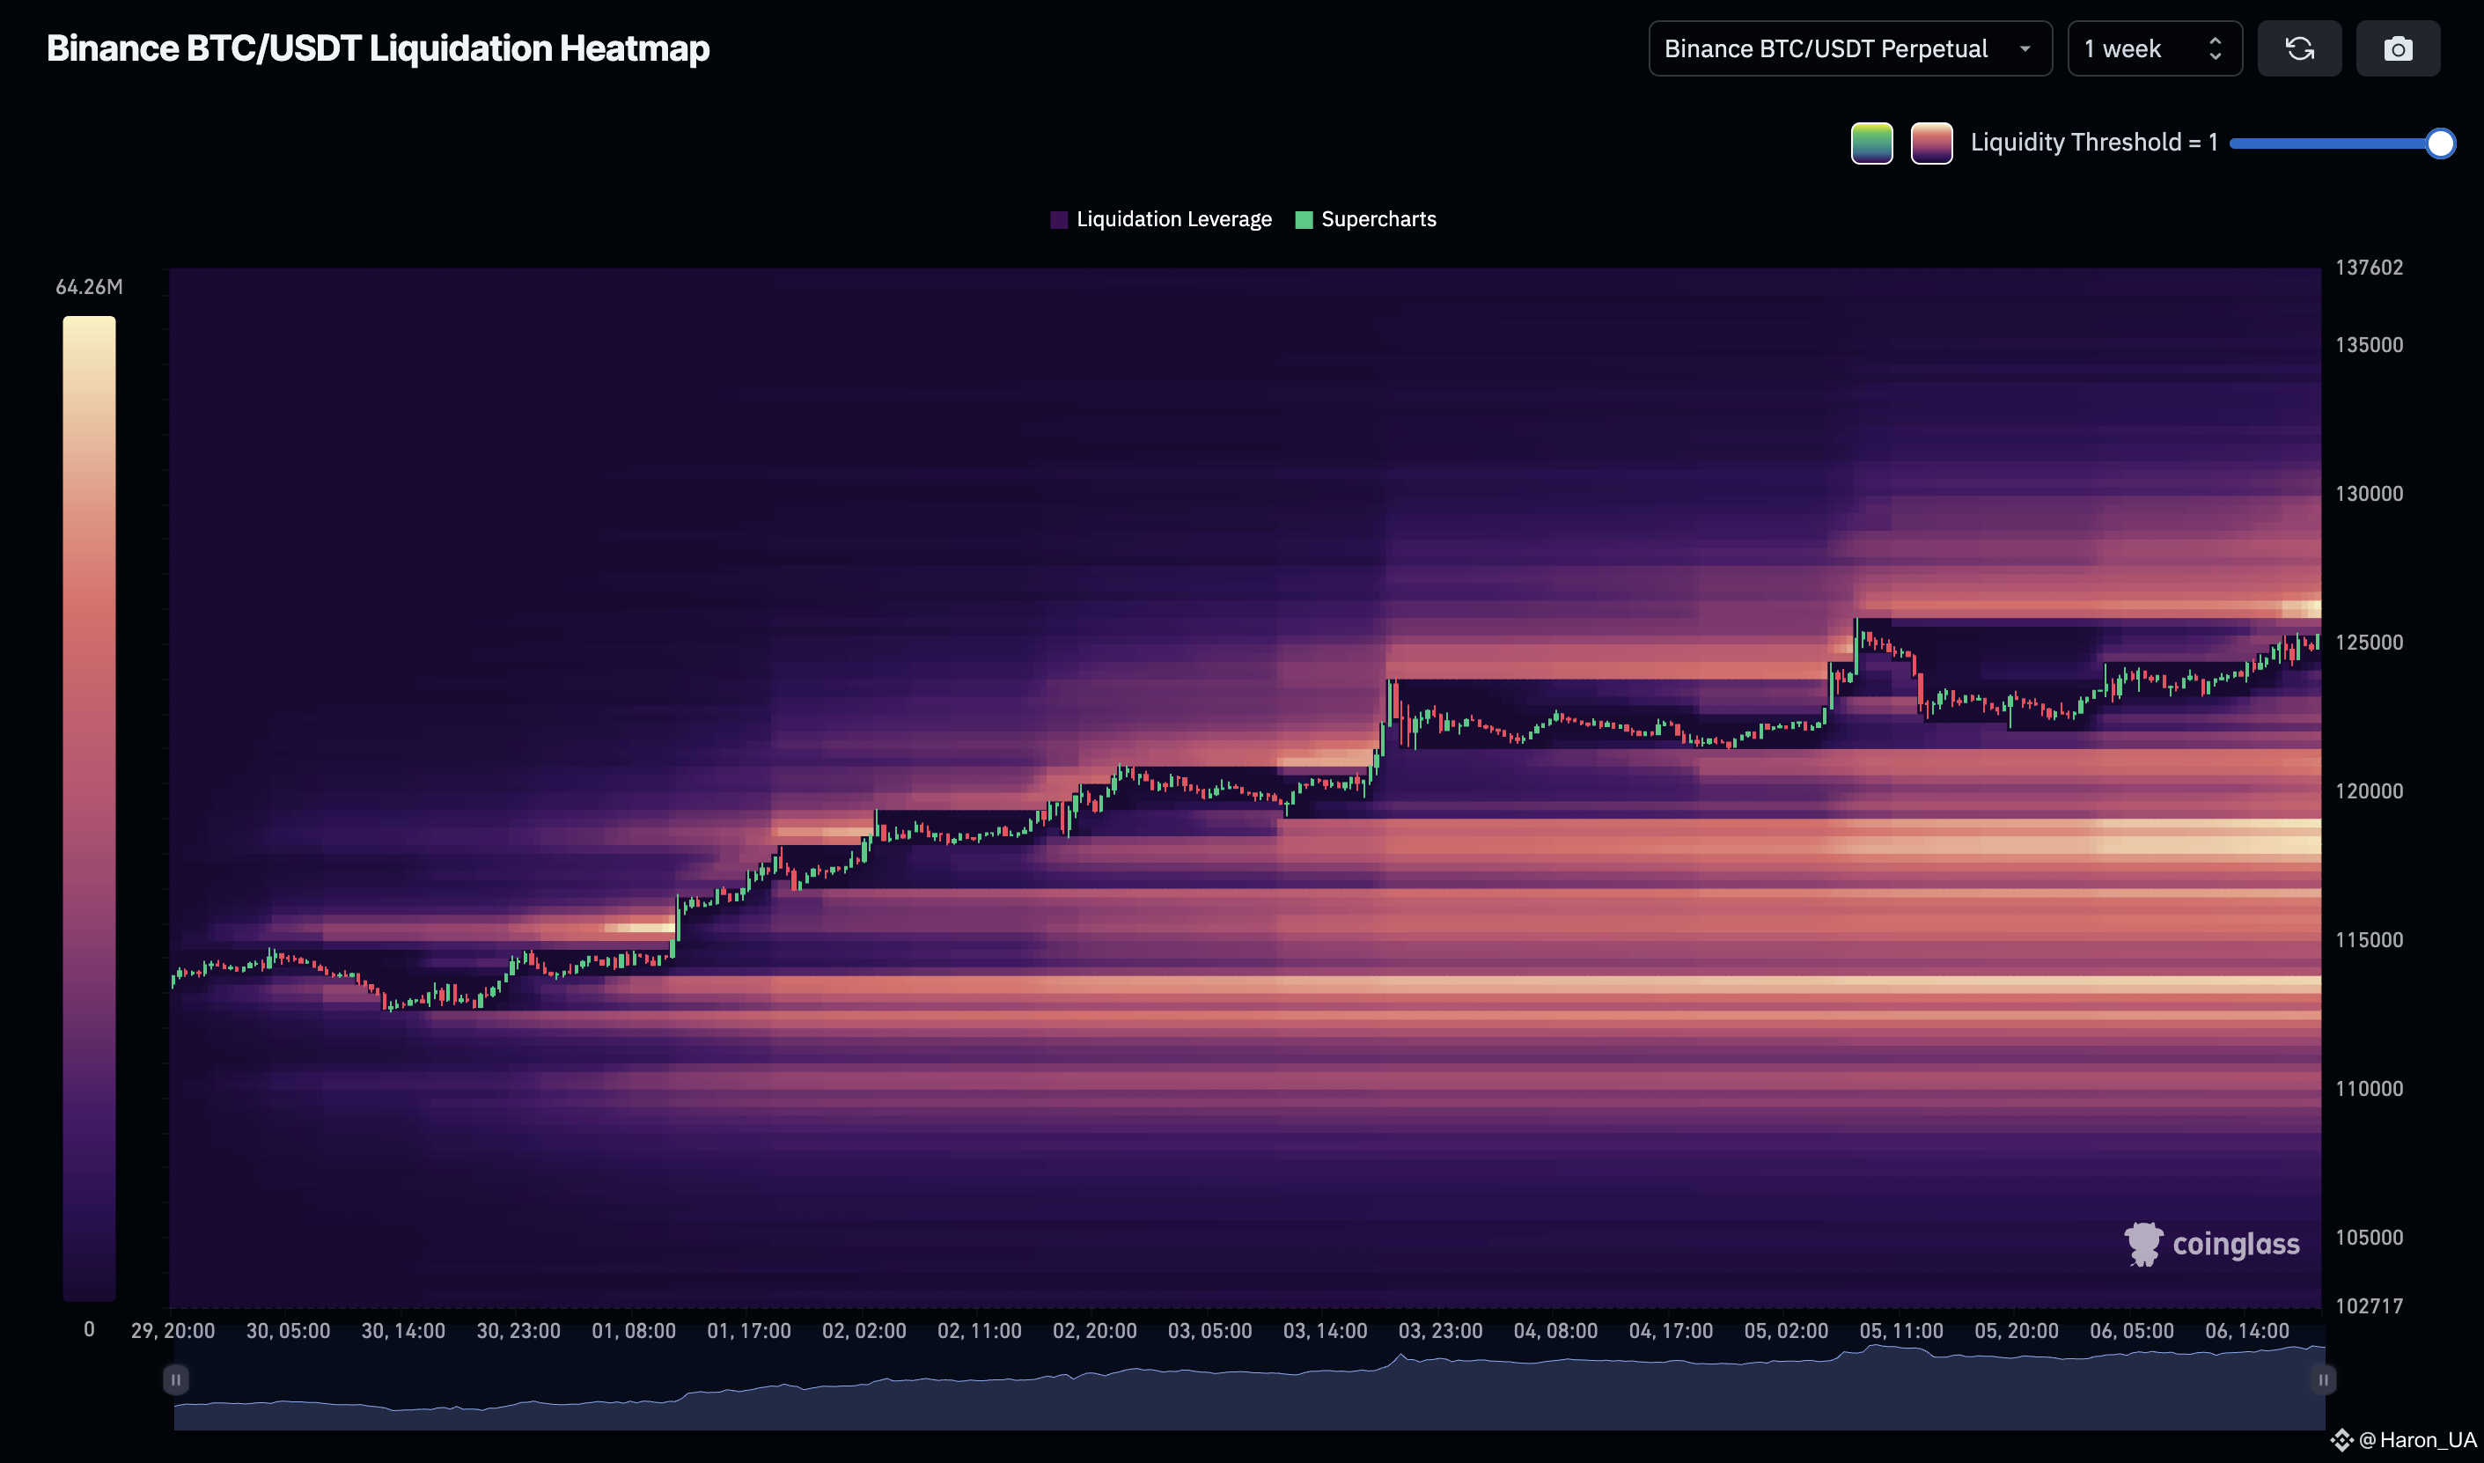The height and width of the screenshot is (1463, 2484).
Task: Click the mini price overview chart below the time axis
Action: 1249,1386
